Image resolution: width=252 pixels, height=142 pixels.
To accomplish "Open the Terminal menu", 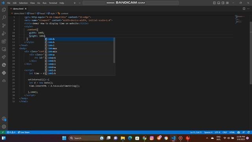I will tap(53, 3).
